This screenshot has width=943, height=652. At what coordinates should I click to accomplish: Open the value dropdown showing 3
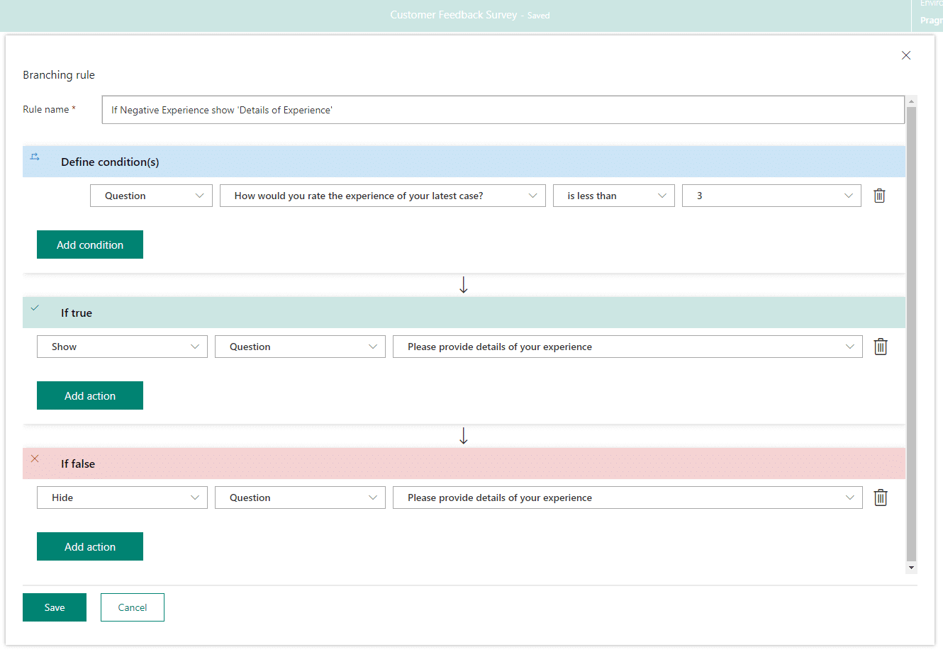(771, 196)
